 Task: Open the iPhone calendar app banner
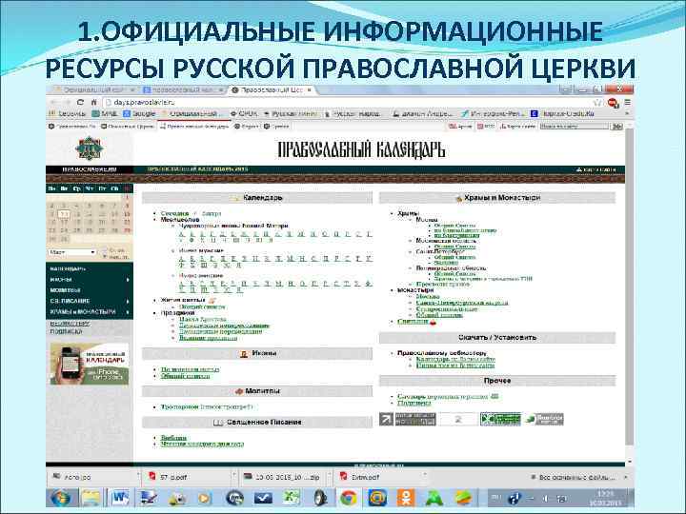pos(90,364)
